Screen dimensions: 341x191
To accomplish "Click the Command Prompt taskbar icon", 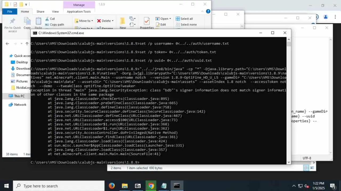I will click(x=177, y=186).
